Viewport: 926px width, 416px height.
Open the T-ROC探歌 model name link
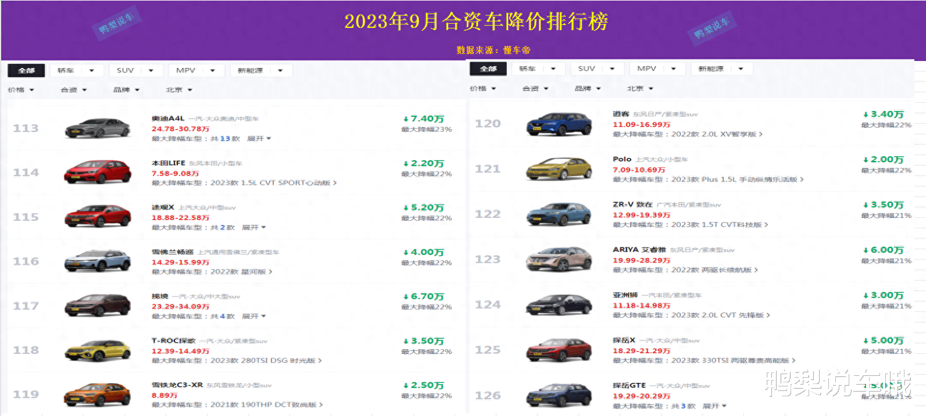pos(174,341)
